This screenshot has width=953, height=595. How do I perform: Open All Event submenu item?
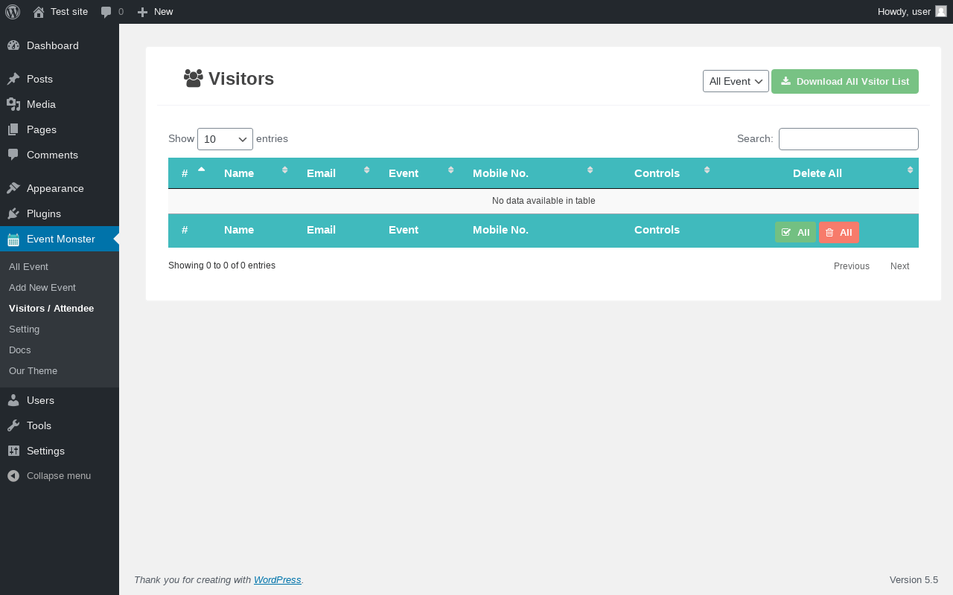tap(28, 266)
